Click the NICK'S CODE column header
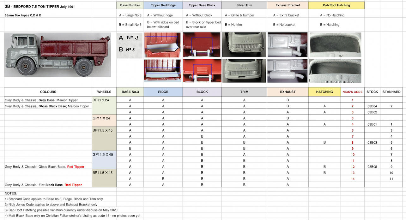The width and height of the screenshot is (406, 220). (352, 92)
